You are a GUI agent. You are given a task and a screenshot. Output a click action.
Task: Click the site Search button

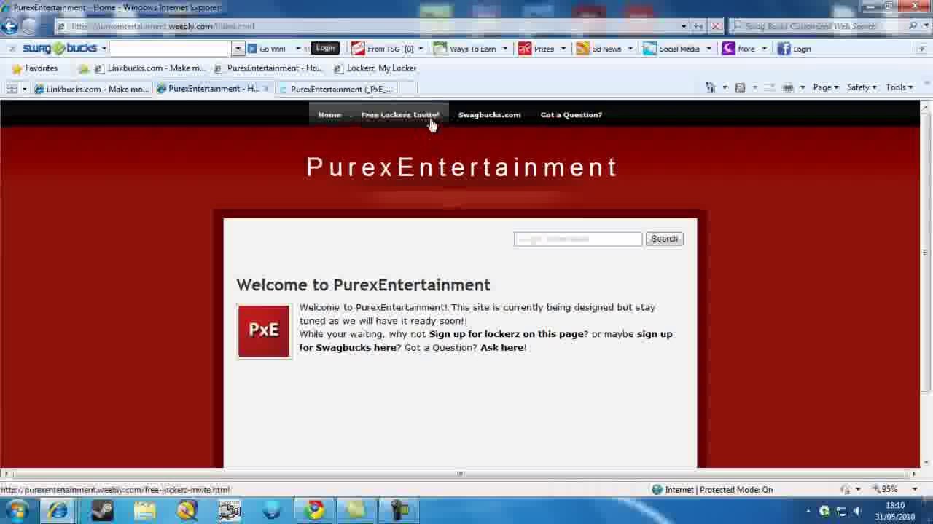(664, 239)
